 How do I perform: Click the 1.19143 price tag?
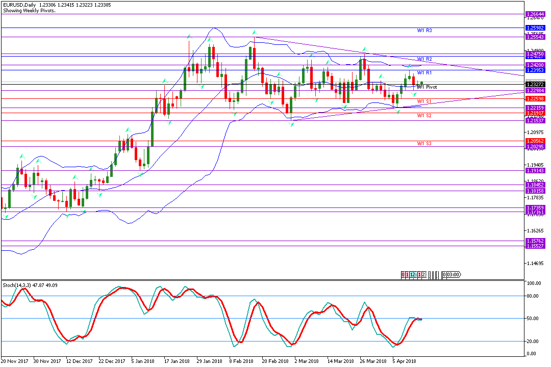click(535, 171)
